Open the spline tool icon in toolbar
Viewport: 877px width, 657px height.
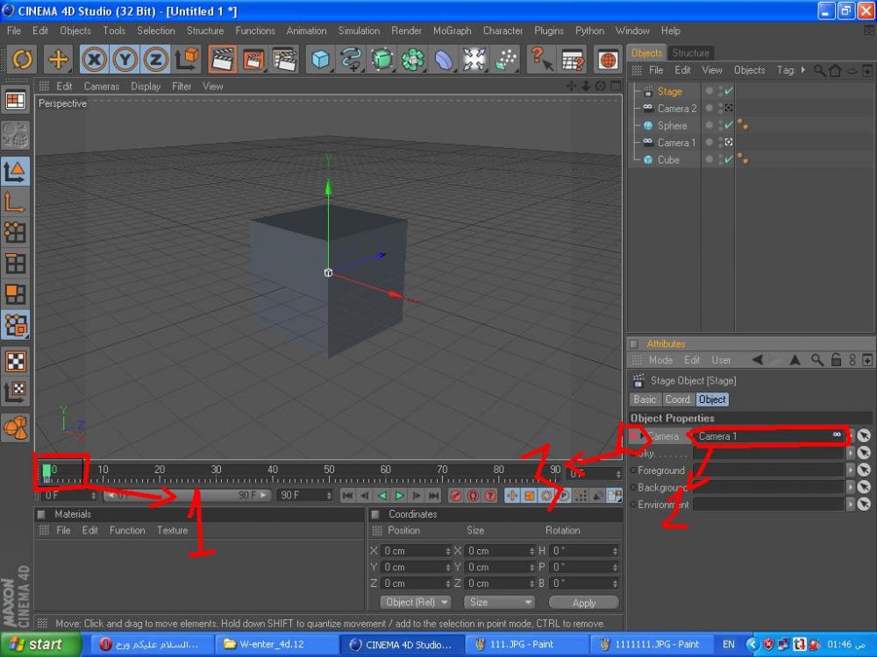tap(352, 60)
